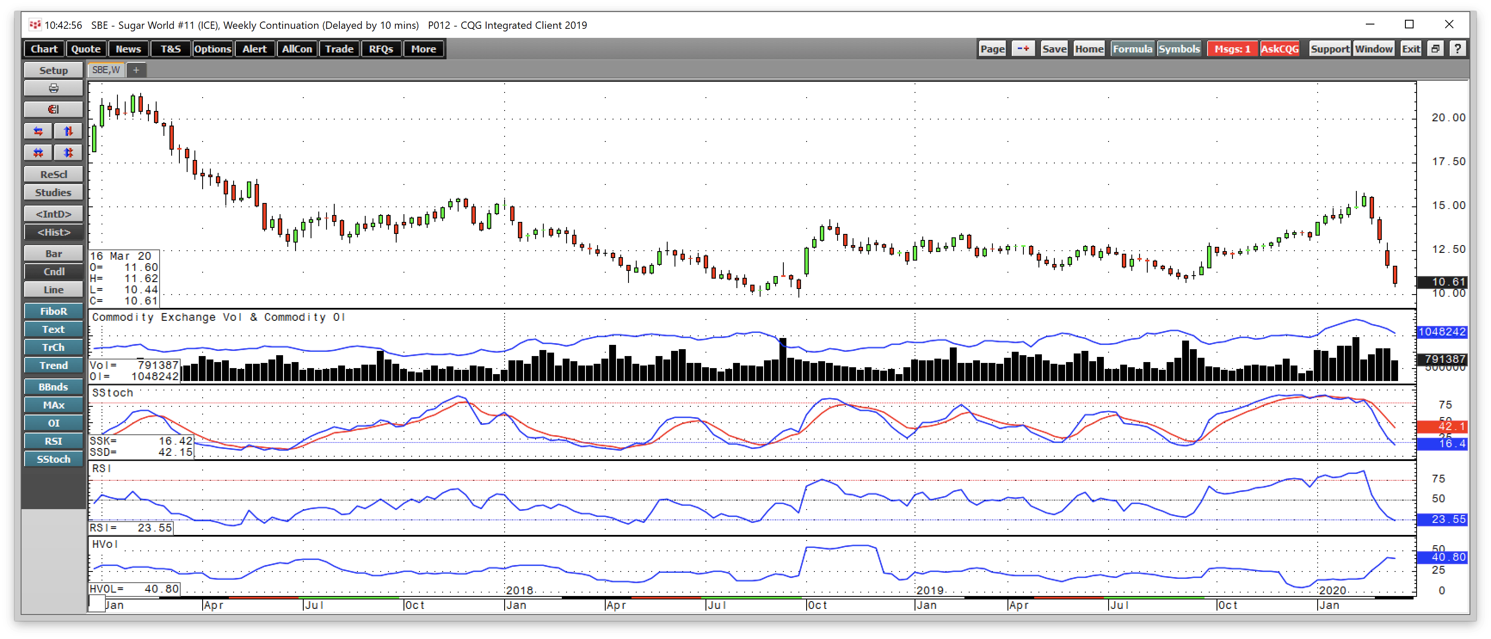Click the horizontal swap arrows icon
Viewport: 1491px width, 639px height.
(38, 132)
